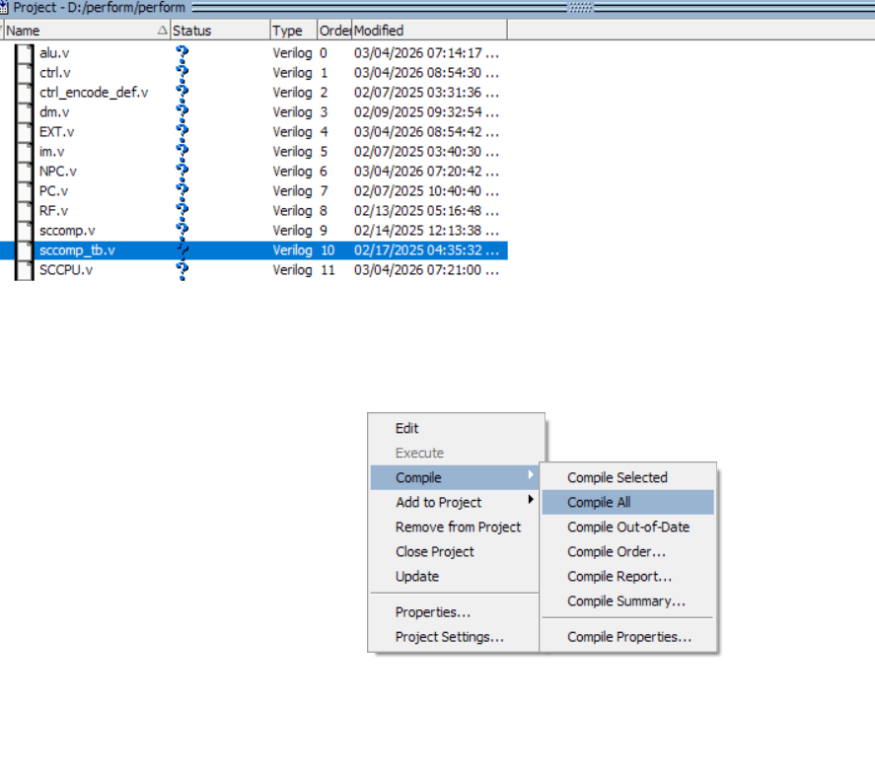Click the EXT.v file icon

tap(25, 132)
